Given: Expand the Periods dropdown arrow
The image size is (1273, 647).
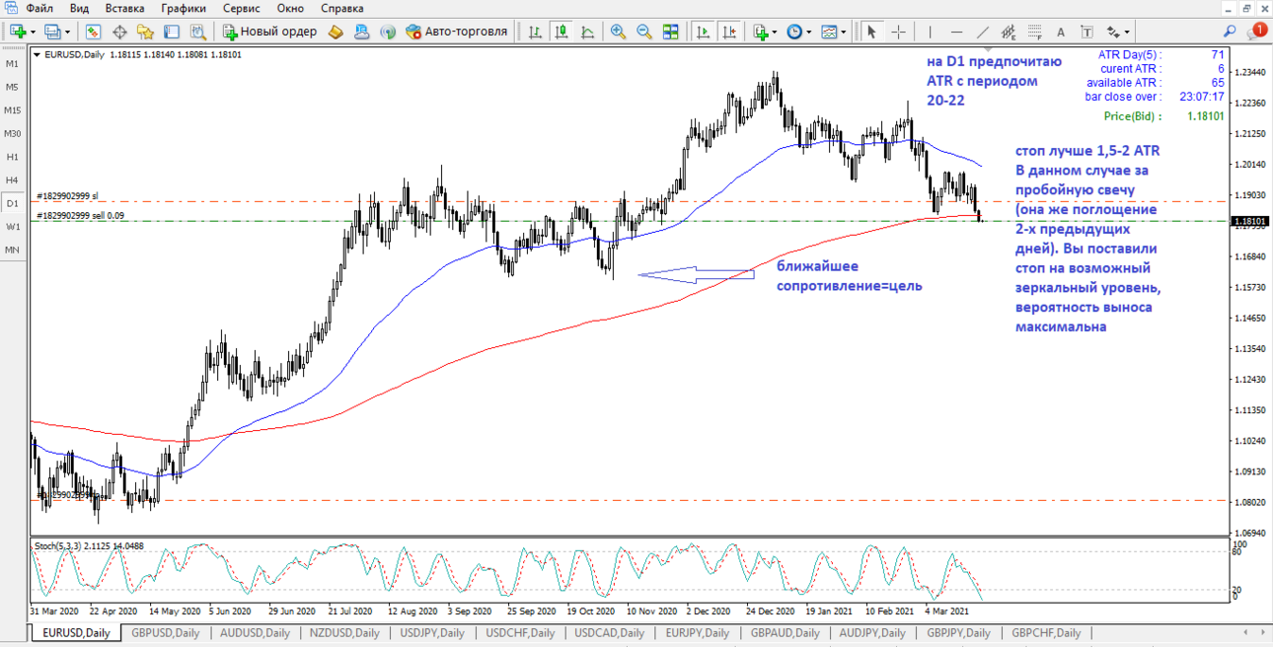Looking at the screenshot, I should pyautogui.click(x=809, y=32).
